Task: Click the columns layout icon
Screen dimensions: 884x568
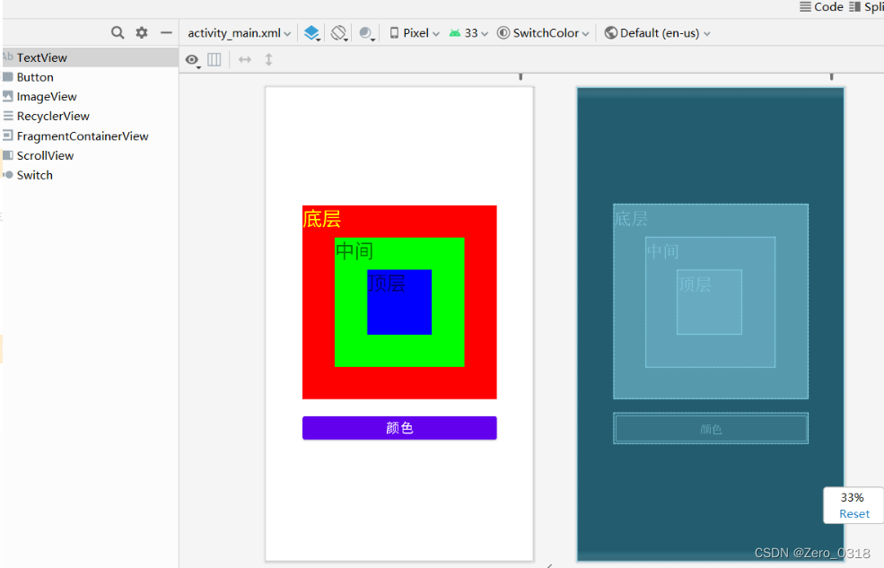Action: point(214,59)
